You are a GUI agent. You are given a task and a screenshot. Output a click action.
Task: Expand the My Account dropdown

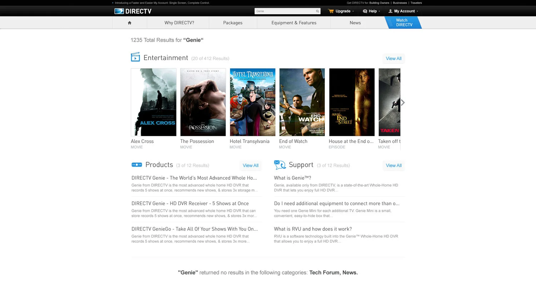pos(403,11)
